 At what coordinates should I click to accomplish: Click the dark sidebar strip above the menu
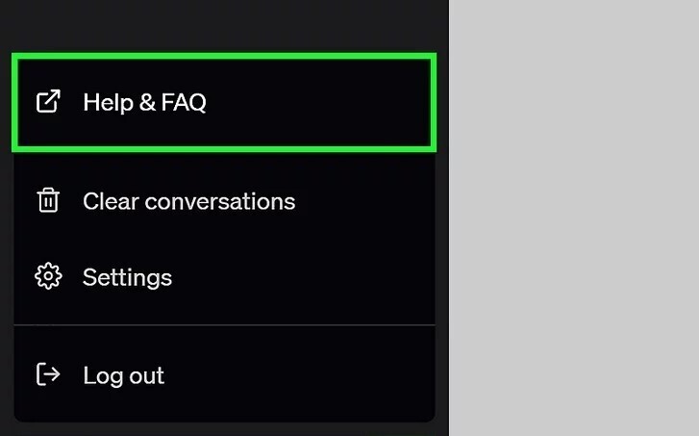click(223, 24)
